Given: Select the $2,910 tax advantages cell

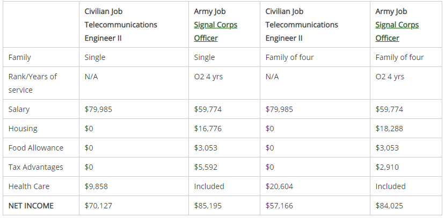Looking at the screenshot, I should [x=387, y=167].
